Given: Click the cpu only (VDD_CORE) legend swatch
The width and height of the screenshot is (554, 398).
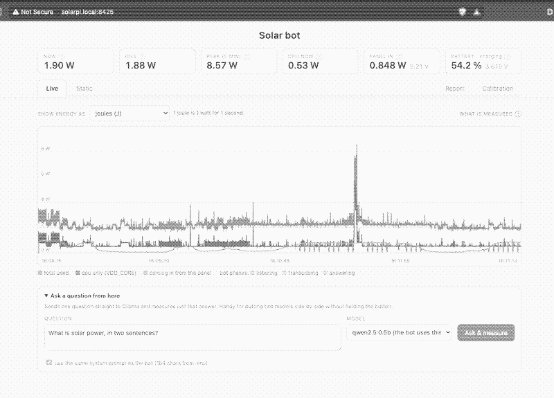Looking at the screenshot, I should tap(78, 273).
